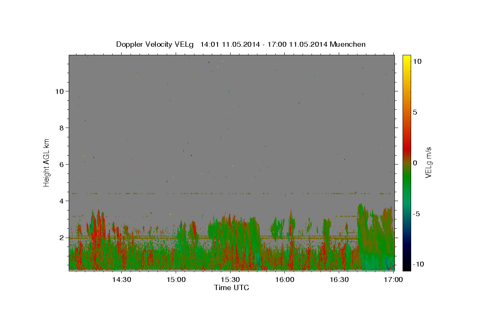Click the height tick label 8
The image size is (488, 325).
pyautogui.click(x=62, y=128)
